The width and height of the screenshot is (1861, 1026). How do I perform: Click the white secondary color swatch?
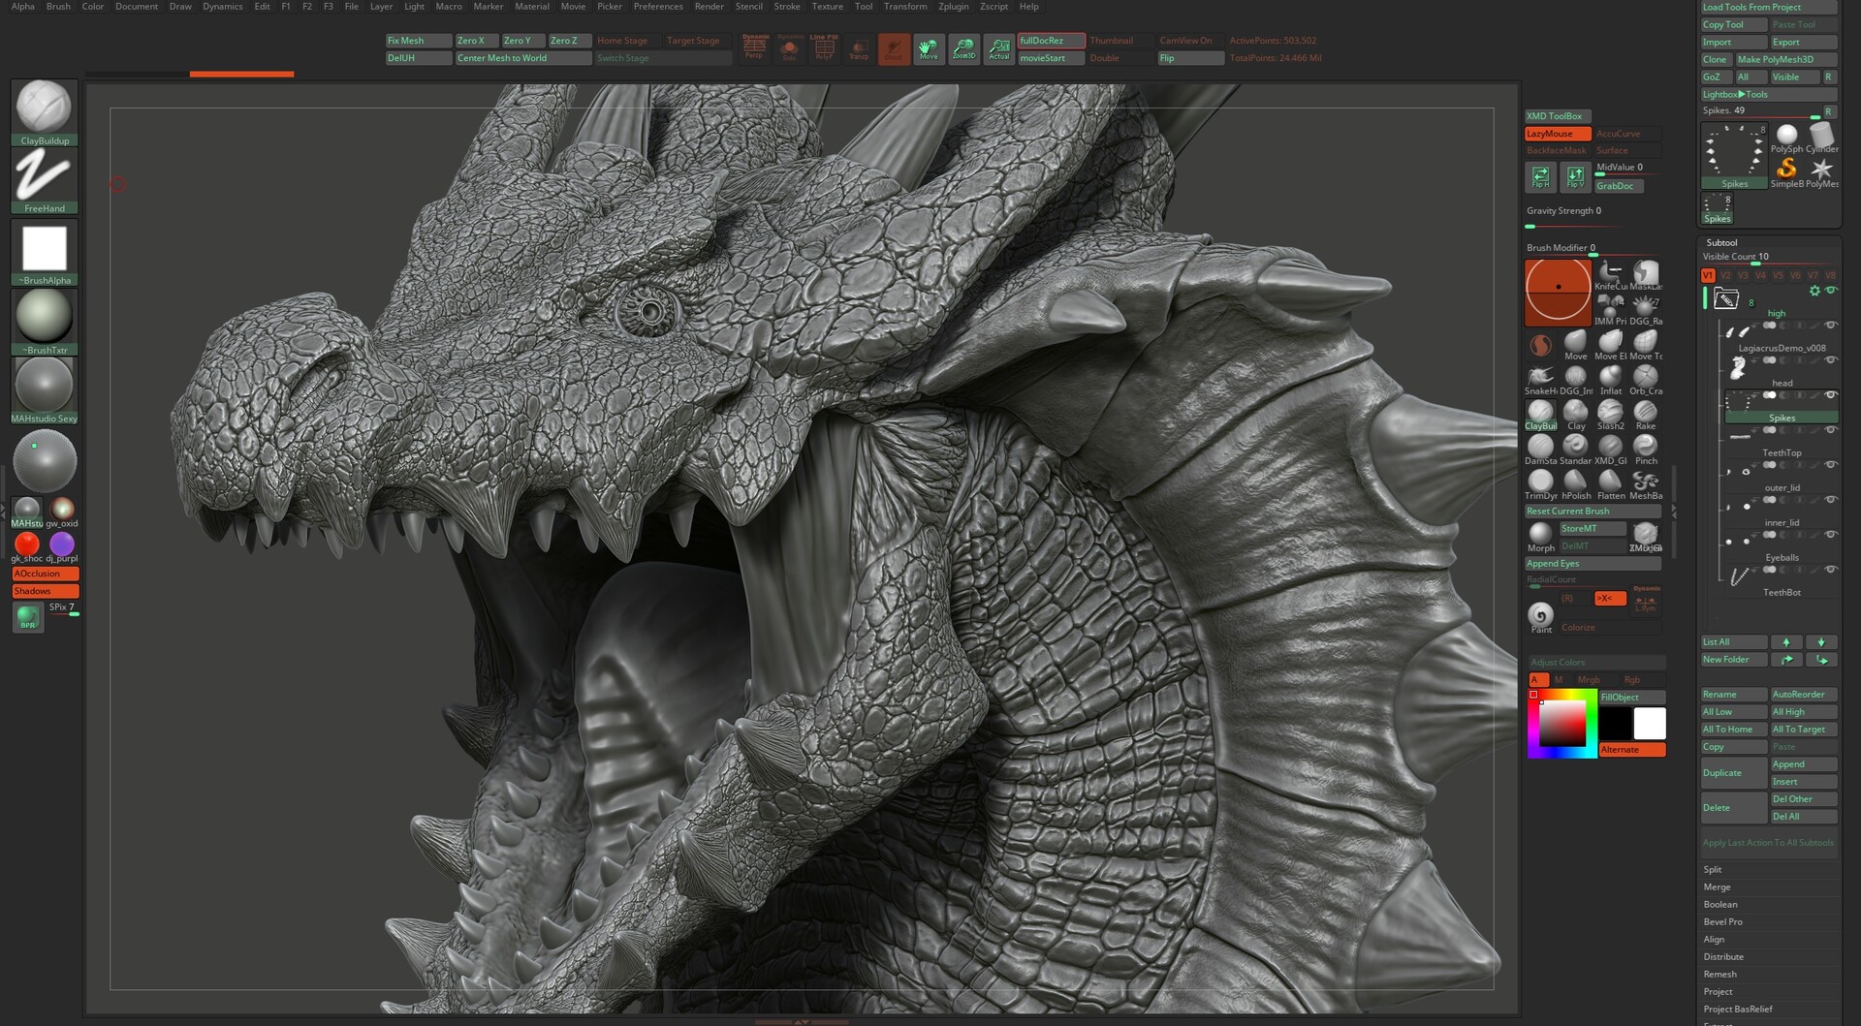[1649, 723]
